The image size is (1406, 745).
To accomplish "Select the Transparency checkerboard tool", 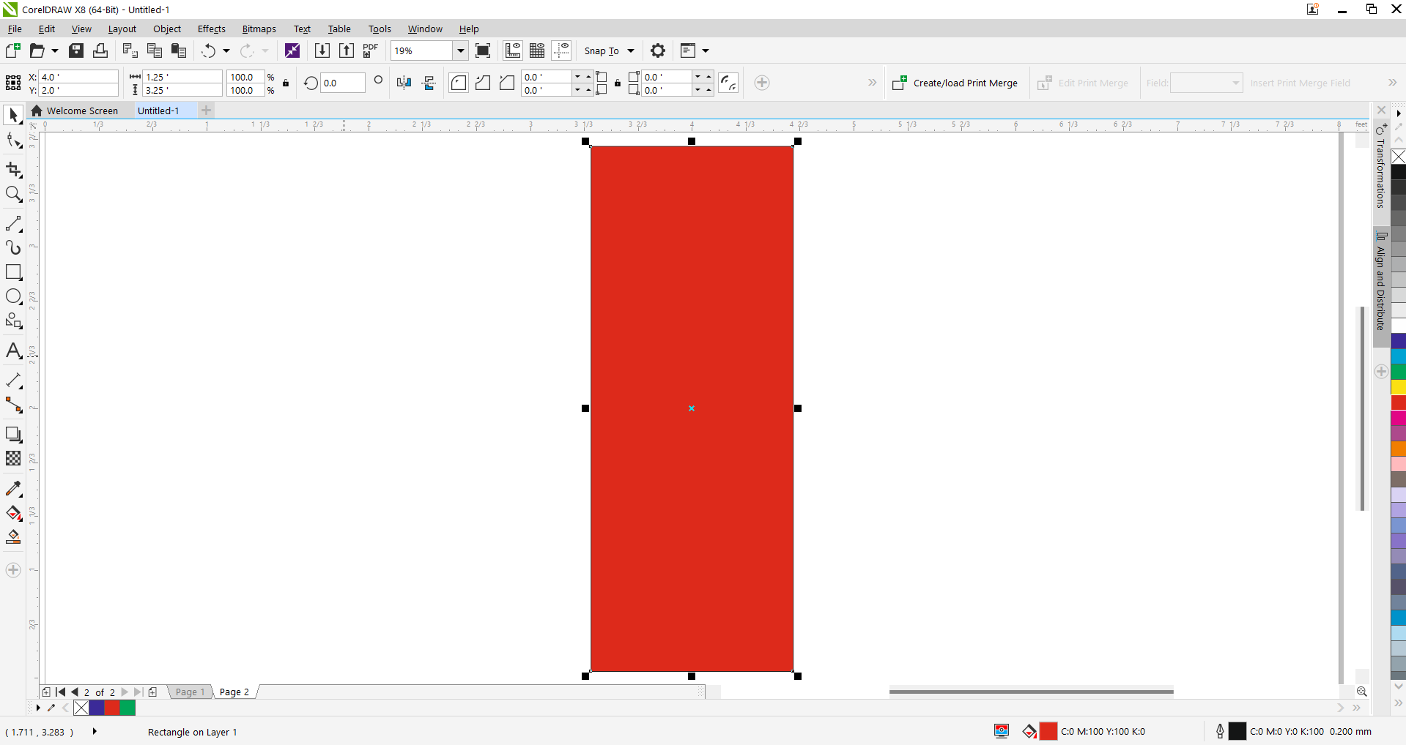I will point(13,458).
